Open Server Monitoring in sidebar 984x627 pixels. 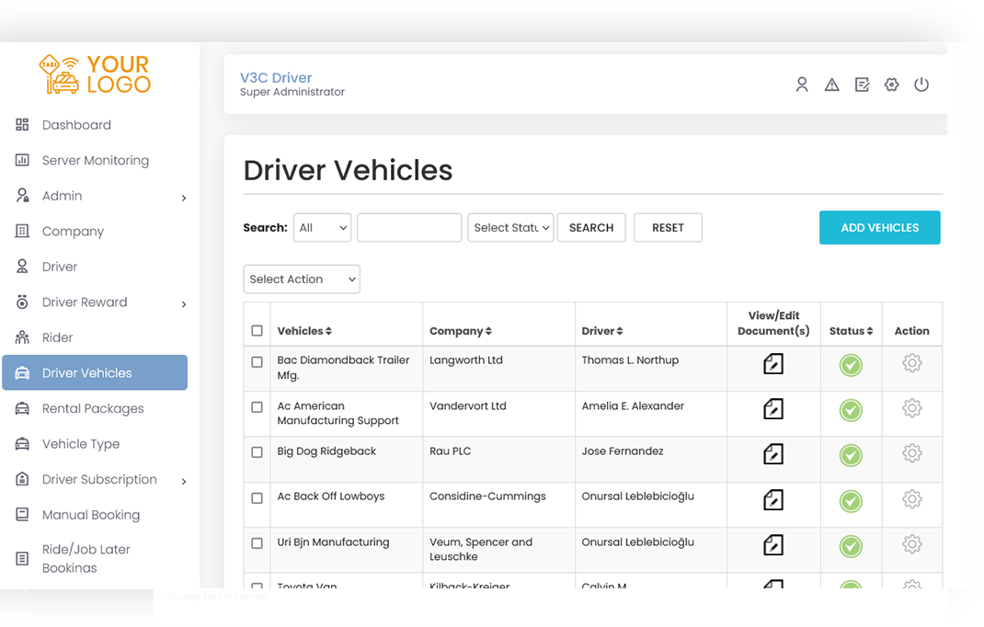tap(95, 161)
